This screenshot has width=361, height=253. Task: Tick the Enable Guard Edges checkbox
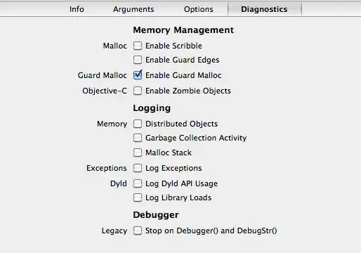click(x=138, y=60)
